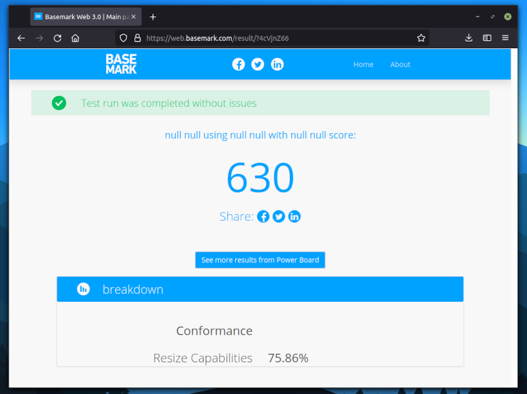Click the site security padlock icon

[138, 38]
